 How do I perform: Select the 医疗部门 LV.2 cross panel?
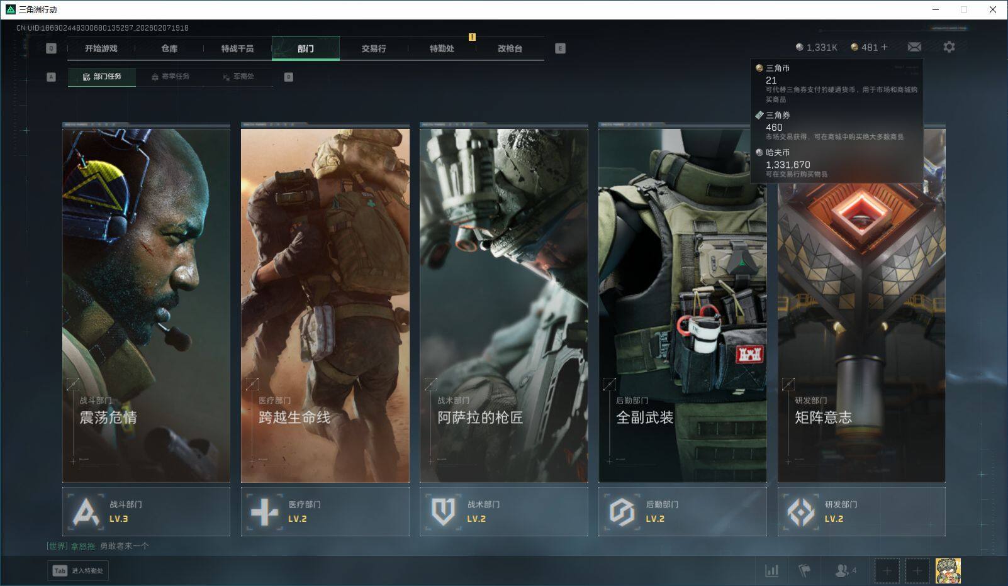coord(325,512)
